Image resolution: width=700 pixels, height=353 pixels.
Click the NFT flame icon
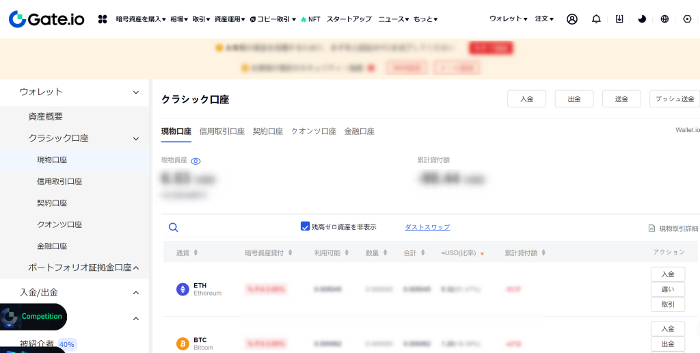click(x=304, y=19)
